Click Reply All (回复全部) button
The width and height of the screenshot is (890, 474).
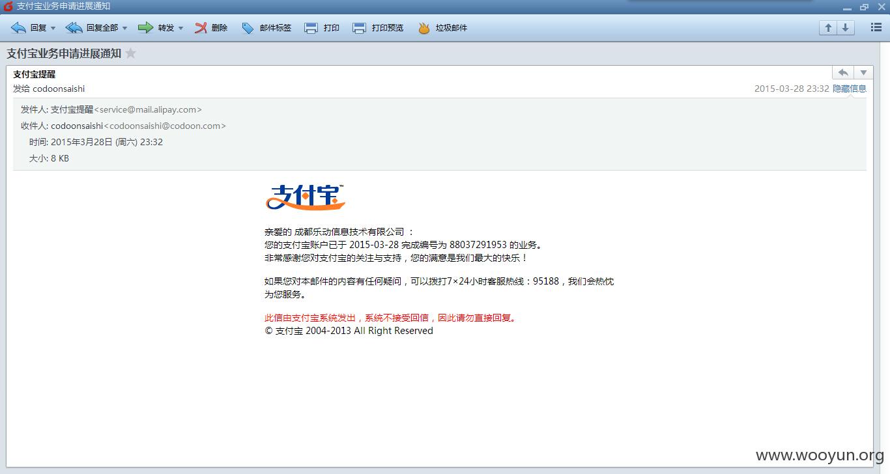[x=92, y=28]
